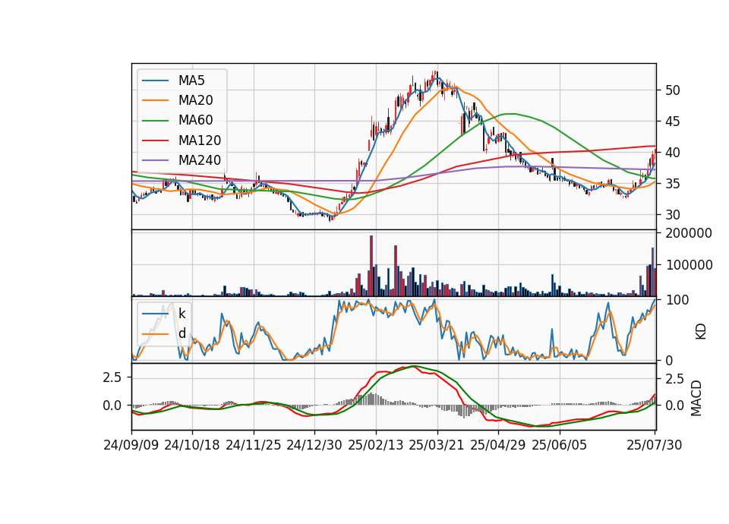Click the price axis value 45
This screenshot has width=729, height=524.
673,122
